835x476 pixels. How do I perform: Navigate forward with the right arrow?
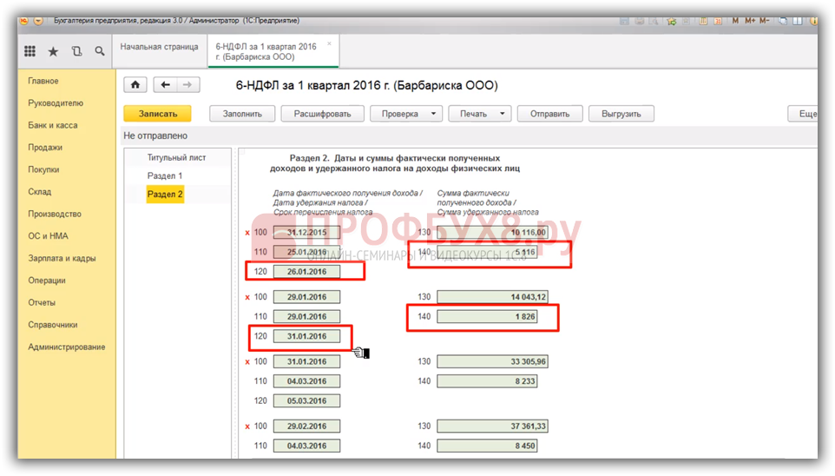pos(187,85)
